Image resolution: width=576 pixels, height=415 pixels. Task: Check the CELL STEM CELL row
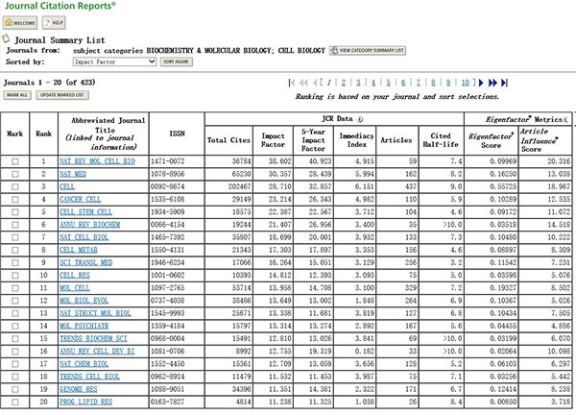coord(15,212)
